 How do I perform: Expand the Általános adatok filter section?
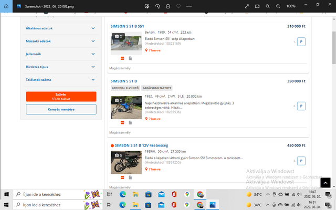(x=61, y=28)
